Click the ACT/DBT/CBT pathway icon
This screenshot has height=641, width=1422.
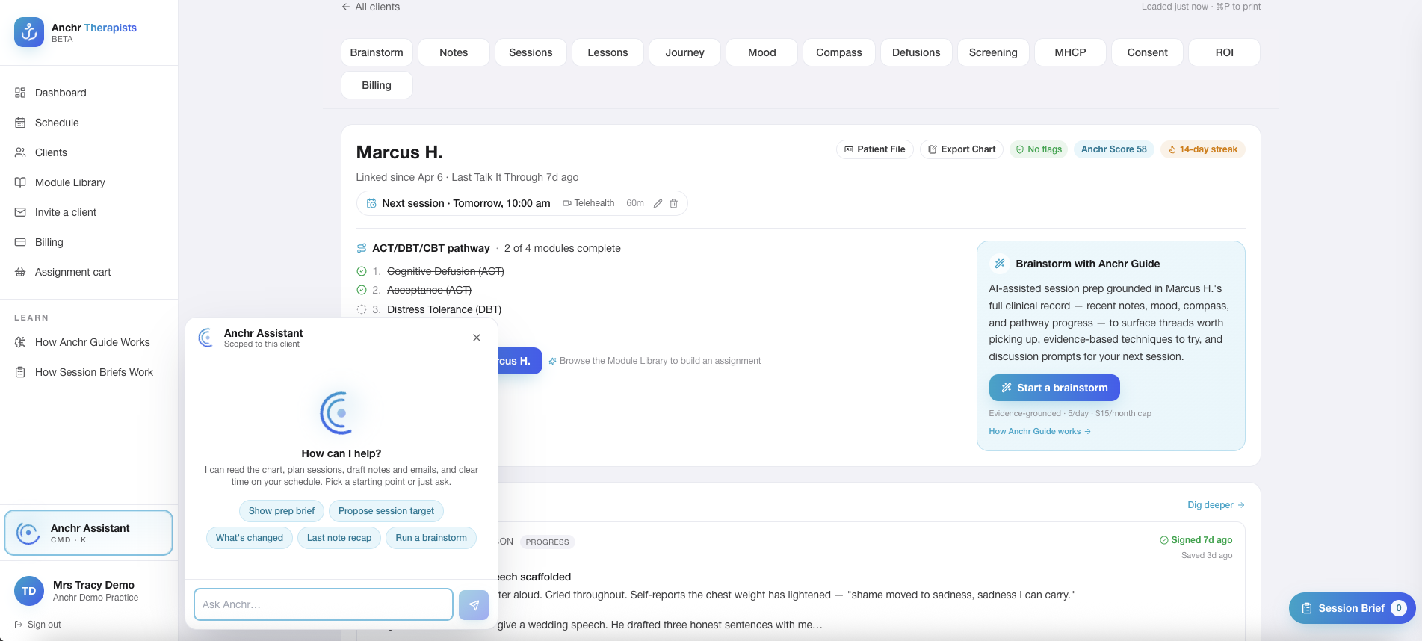(362, 248)
